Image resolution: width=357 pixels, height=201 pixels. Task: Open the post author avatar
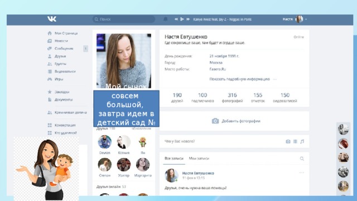coord(171,175)
